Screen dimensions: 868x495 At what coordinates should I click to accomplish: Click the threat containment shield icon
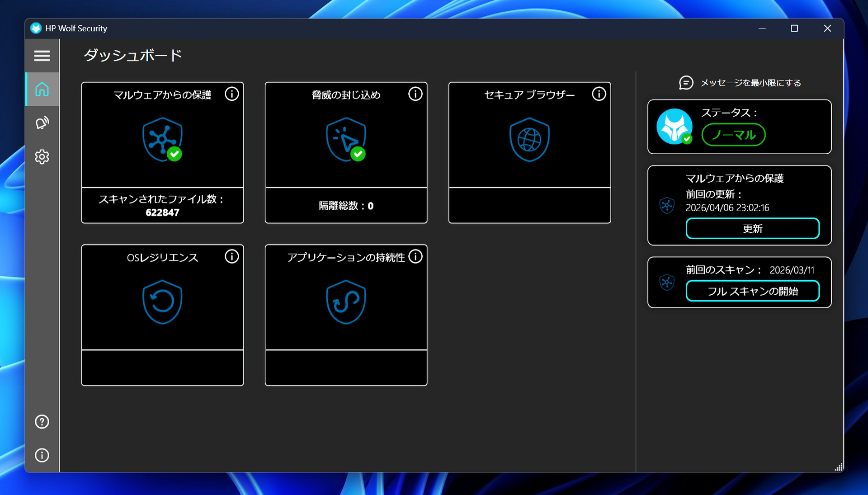[x=346, y=139]
